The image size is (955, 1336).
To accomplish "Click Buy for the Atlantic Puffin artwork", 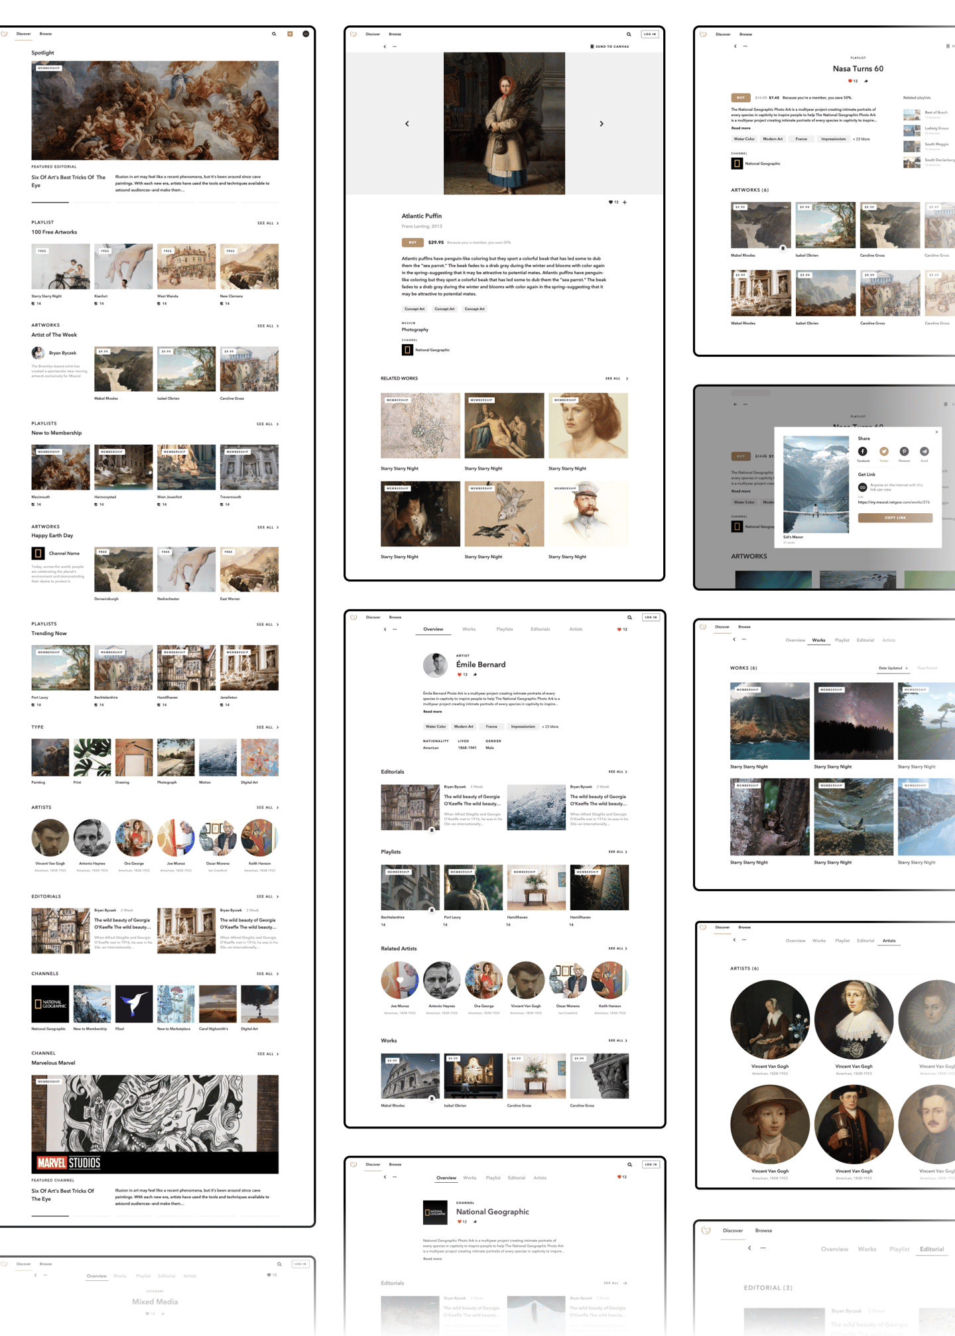I will click(413, 243).
